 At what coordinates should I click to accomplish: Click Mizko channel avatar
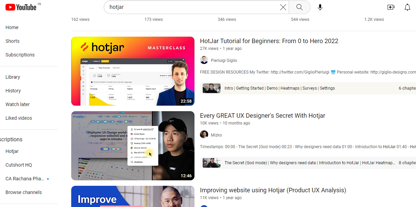click(204, 135)
